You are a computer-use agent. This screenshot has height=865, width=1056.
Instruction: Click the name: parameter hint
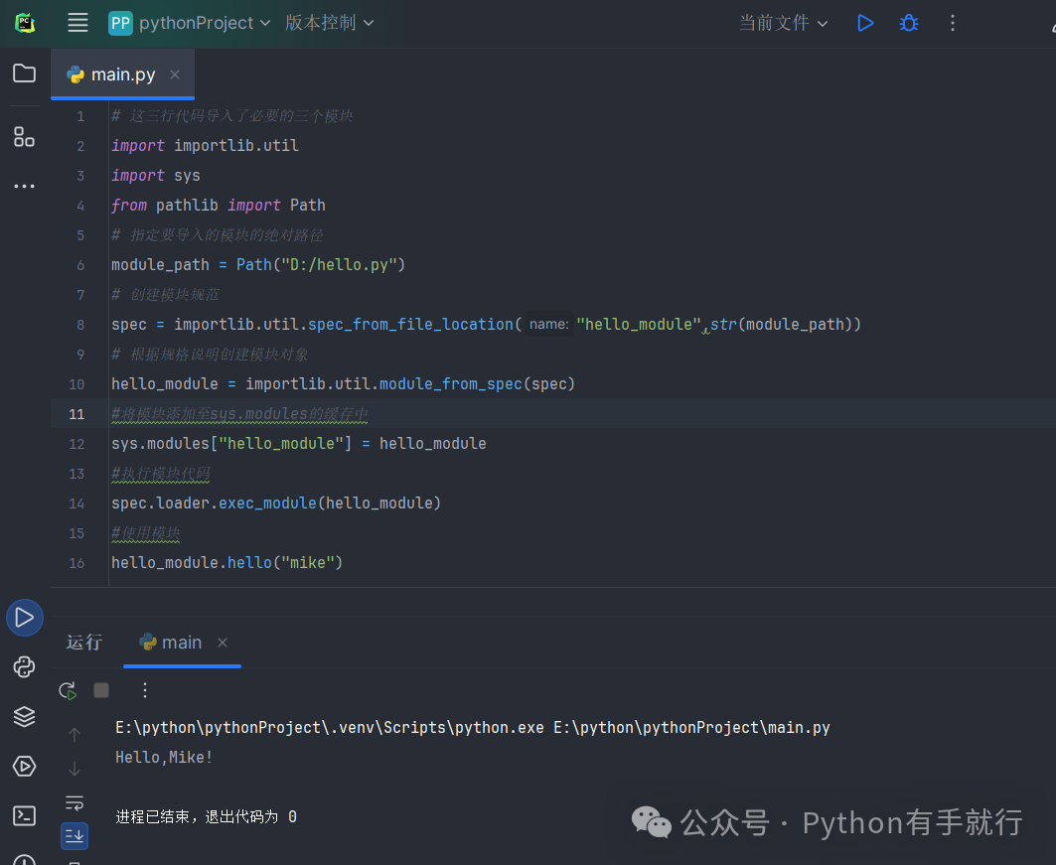(549, 325)
